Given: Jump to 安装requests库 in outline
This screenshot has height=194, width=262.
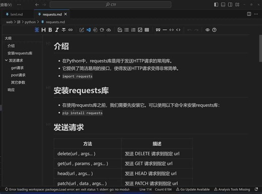Looking at the screenshot, I should click(x=20, y=53).
